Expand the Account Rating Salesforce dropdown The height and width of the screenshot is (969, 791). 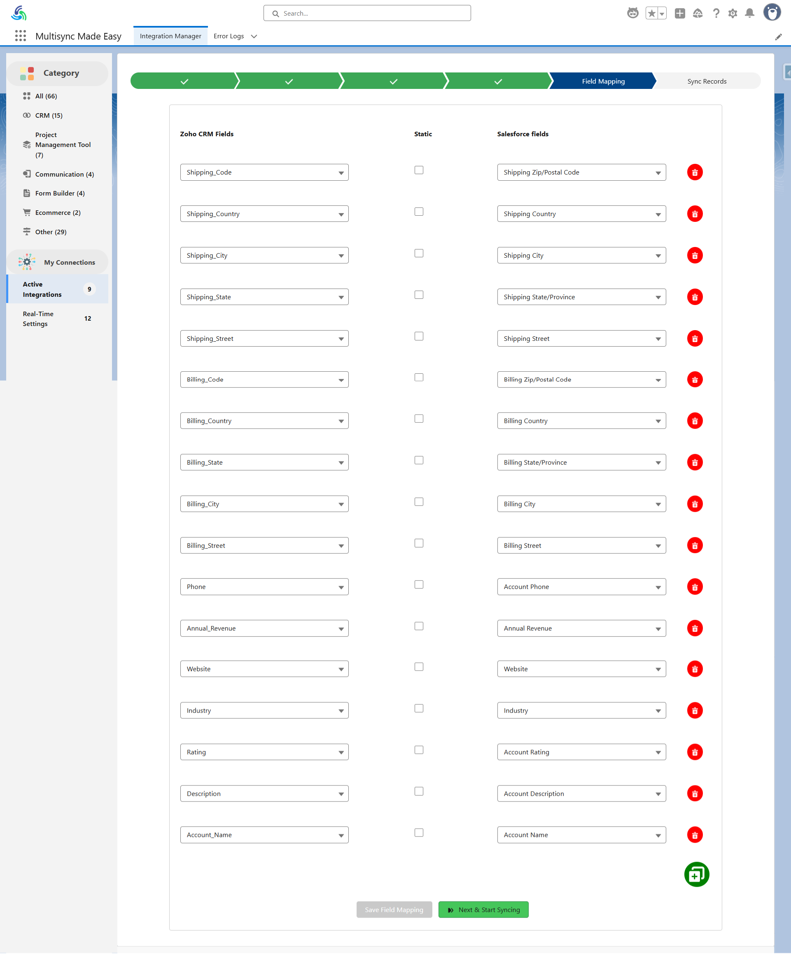[x=581, y=752]
